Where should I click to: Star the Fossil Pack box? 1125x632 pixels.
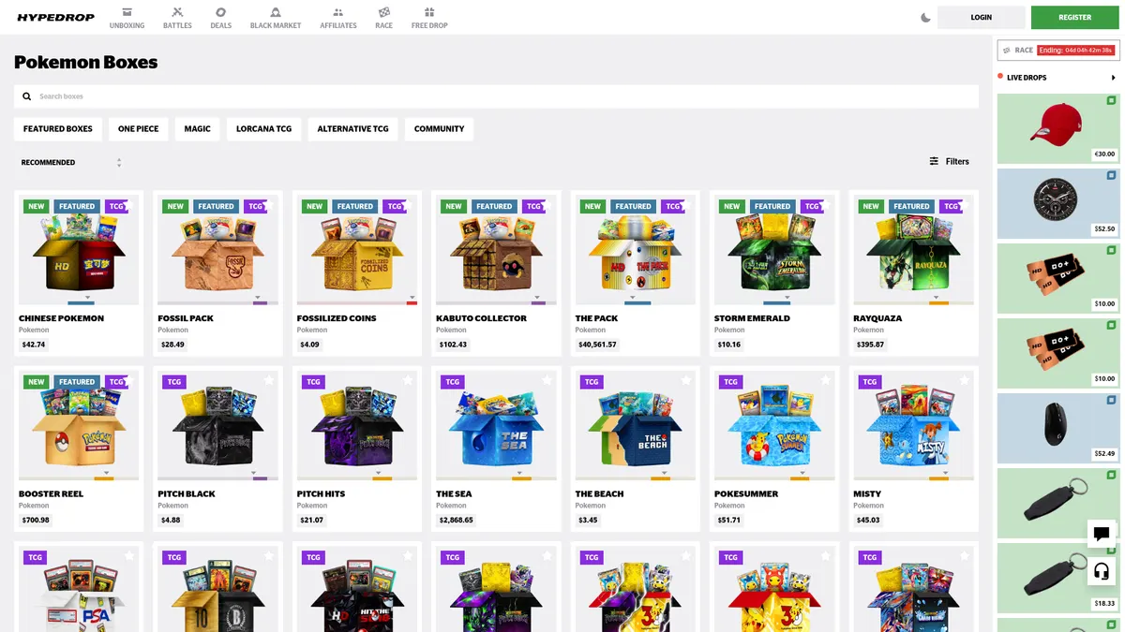pyautogui.click(x=269, y=205)
